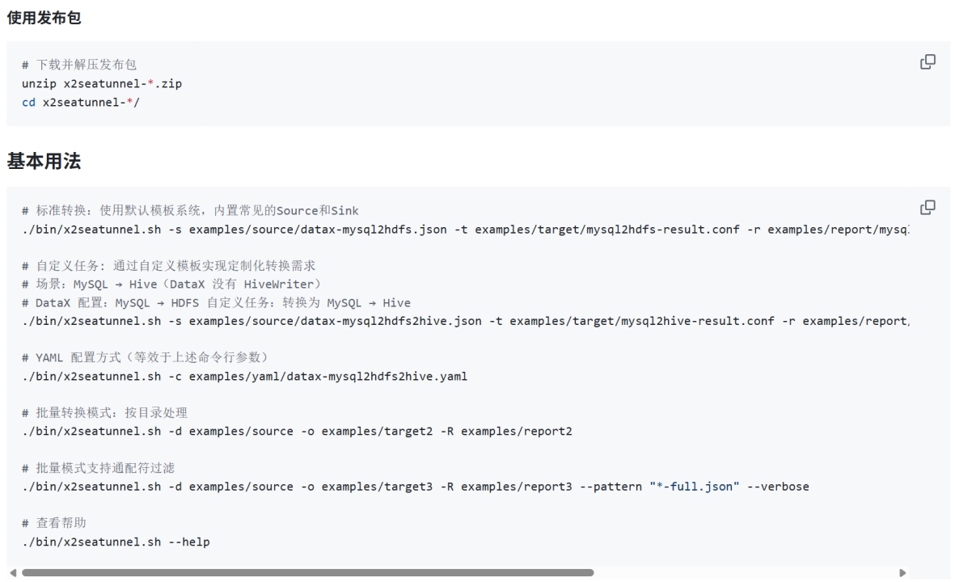The height and width of the screenshot is (582, 955).
Task: Click the datax-mysql2hdfs2hive.yaml command line
Action: pyautogui.click(x=244, y=377)
